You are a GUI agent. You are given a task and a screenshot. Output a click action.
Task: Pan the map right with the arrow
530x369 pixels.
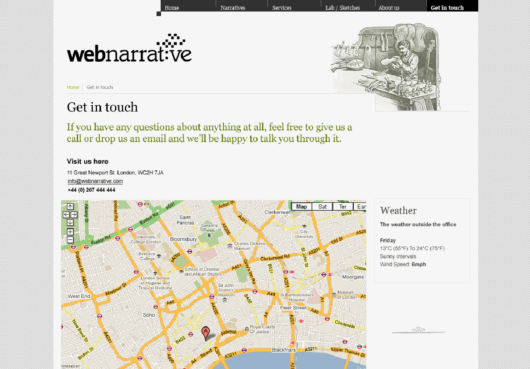pyautogui.click(x=74, y=215)
